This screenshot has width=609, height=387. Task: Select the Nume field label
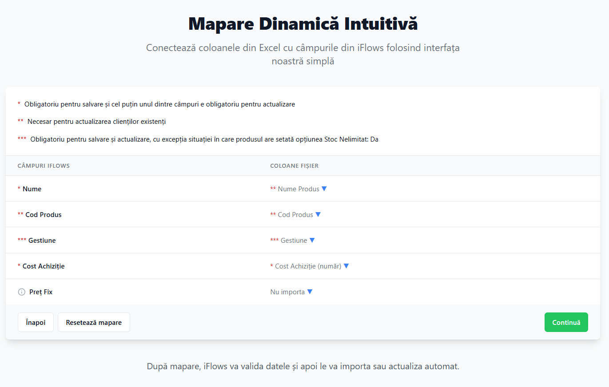(x=32, y=189)
